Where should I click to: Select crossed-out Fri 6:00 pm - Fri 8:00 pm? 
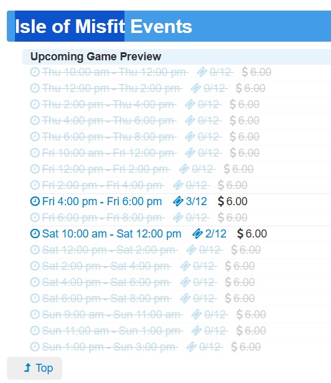pos(102,218)
